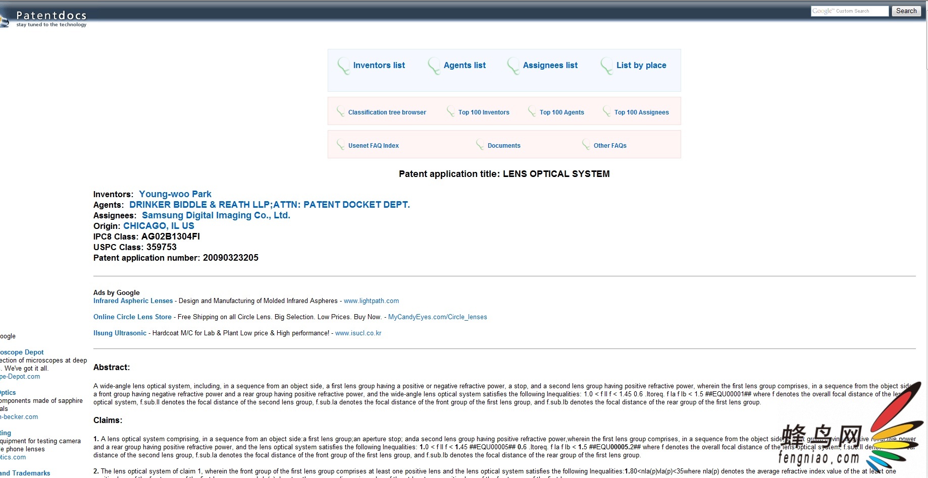Click icon beside Usenet FAQ Index
Image resolution: width=928 pixels, height=478 pixels.
click(x=341, y=145)
